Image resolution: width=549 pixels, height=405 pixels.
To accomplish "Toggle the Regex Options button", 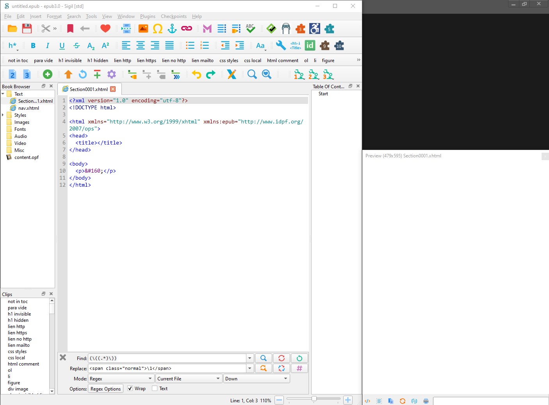I will point(105,389).
